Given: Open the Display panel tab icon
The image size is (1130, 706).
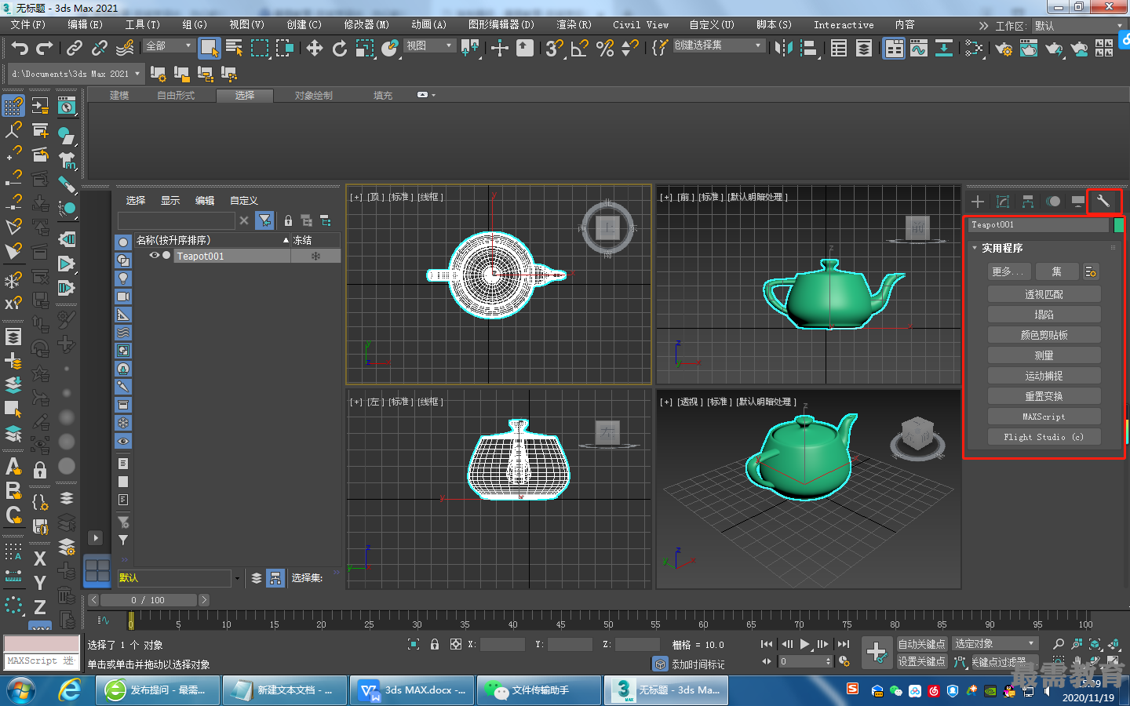Looking at the screenshot, I should click(x=1078, y=202).
